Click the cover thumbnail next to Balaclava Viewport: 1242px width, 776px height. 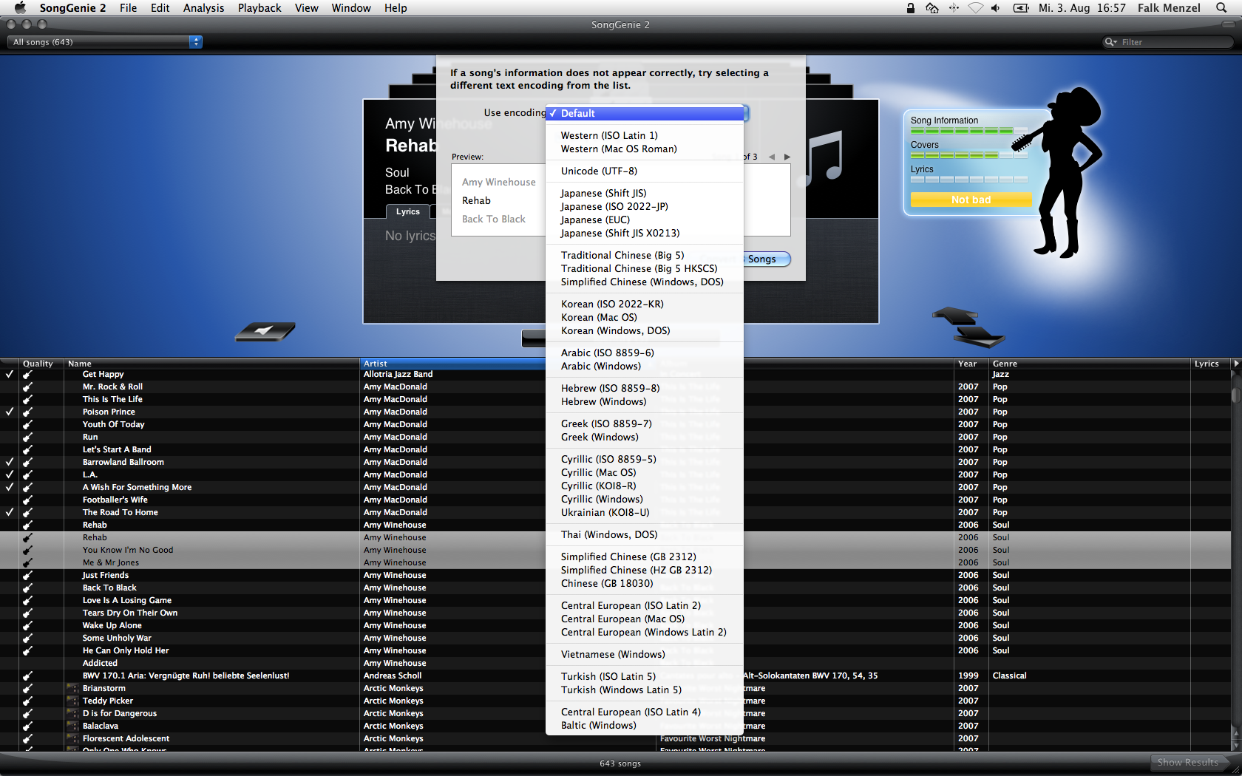tap(72, 726)
